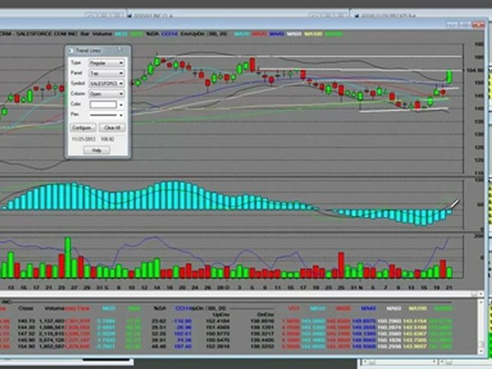Click the MA40 legend label in chart header
The width and height of the screenshot is (492, 369).
coord(277,34)
